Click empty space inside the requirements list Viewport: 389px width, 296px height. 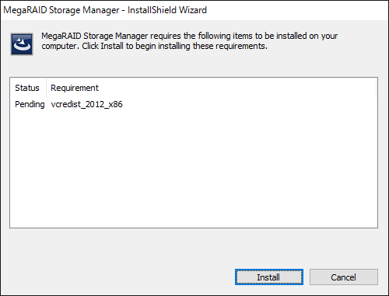pos(194,169)
